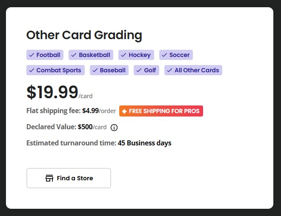This screenshot has width=281, height=216.
Task: Select the Basketball tag
Action: (x=91, y=55)
